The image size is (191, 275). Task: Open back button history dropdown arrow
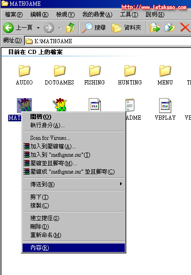[38, 28]
